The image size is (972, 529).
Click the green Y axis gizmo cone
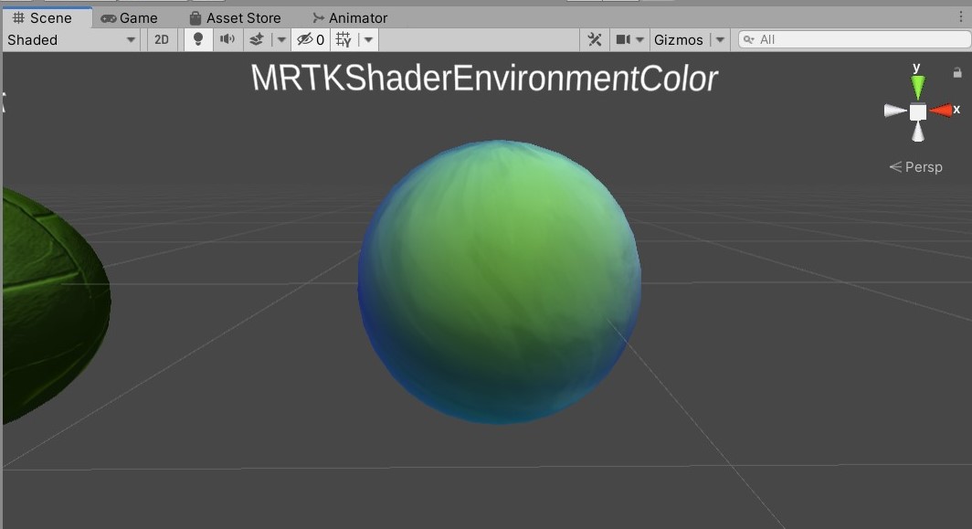click(x=917, y=87)
